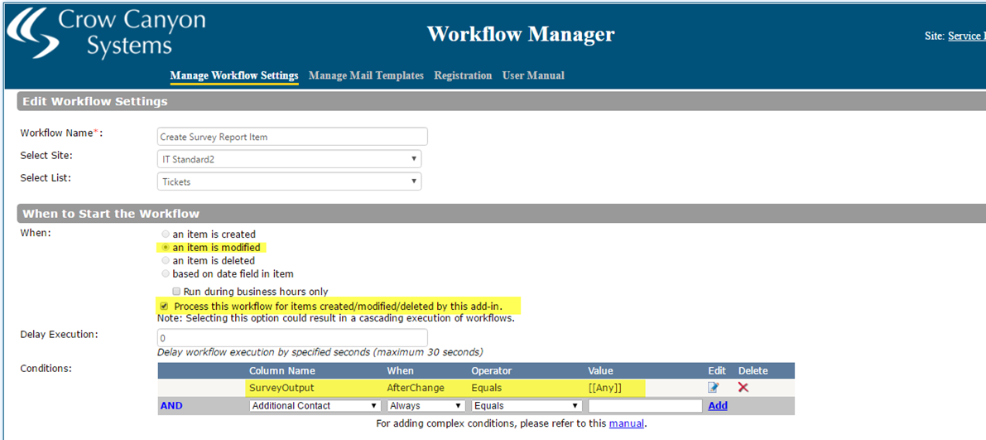Open the Select Site dropdown
This screenshot has height=440, width=986.
click(x=289, y=159)
